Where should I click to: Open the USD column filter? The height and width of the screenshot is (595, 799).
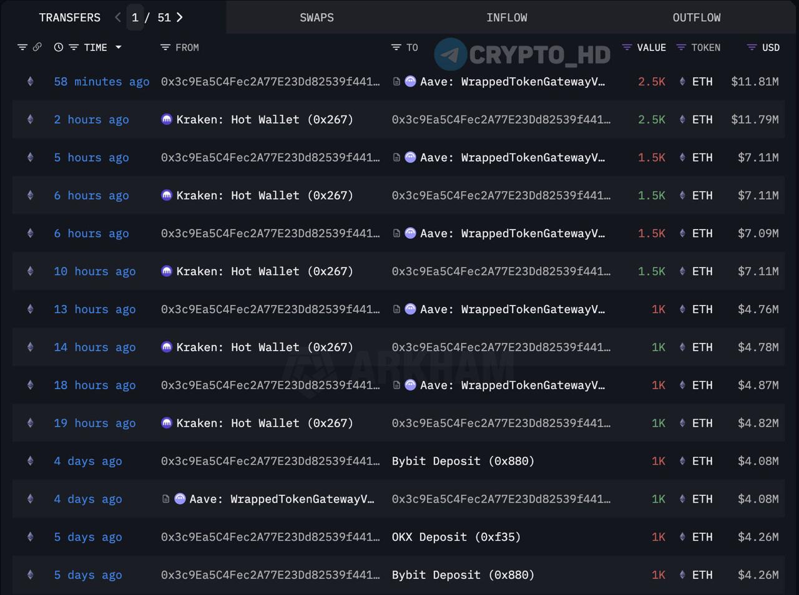pyautogui.click(x=752, y=47)
